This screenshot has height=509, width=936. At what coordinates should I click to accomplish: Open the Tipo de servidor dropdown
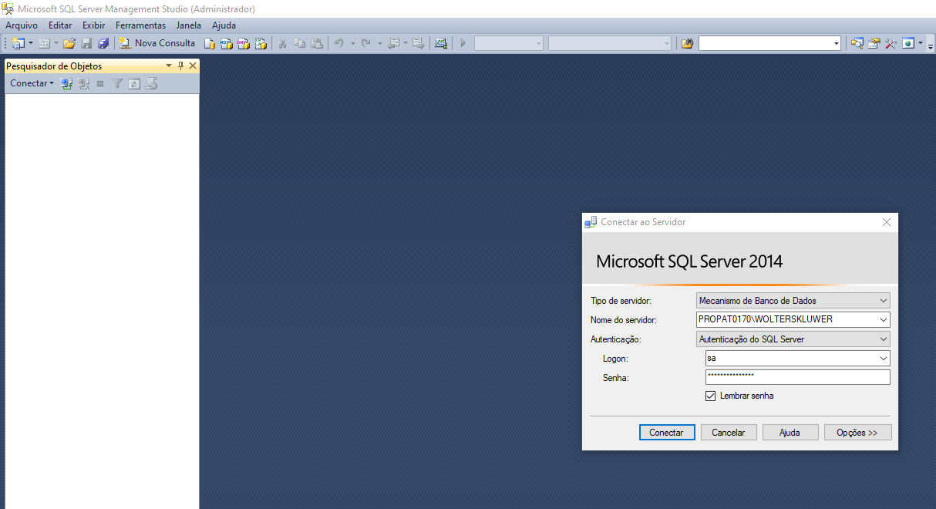[x=793, y=300]
